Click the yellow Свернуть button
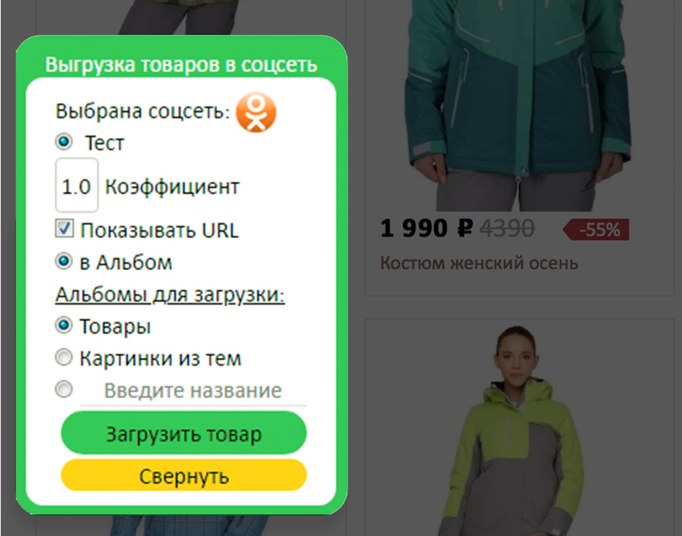 click(184, 476)
